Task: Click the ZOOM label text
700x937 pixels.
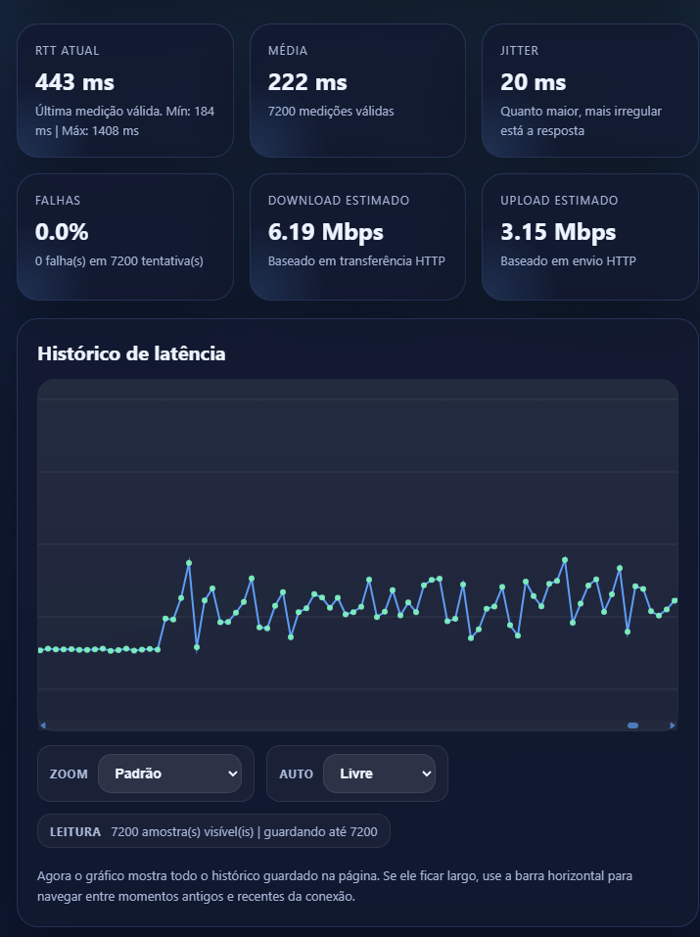Action: [67, 774]
